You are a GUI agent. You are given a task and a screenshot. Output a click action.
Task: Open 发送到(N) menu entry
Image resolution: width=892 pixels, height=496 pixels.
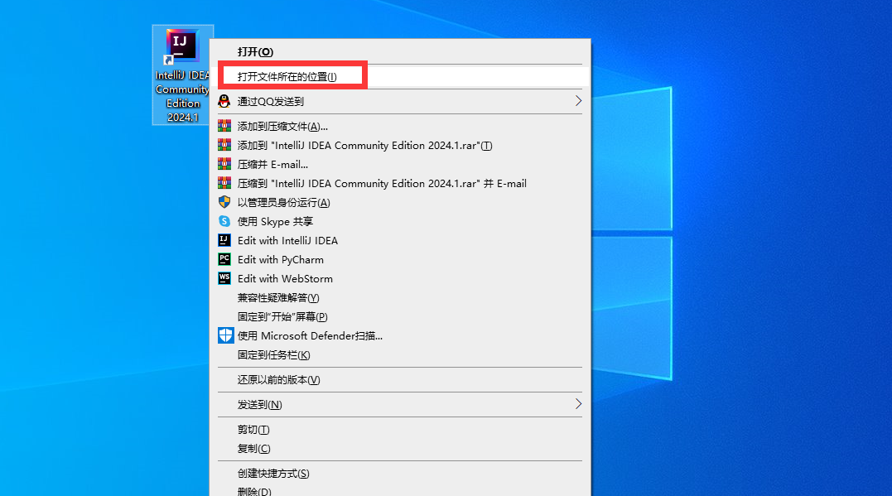point(401,404)
